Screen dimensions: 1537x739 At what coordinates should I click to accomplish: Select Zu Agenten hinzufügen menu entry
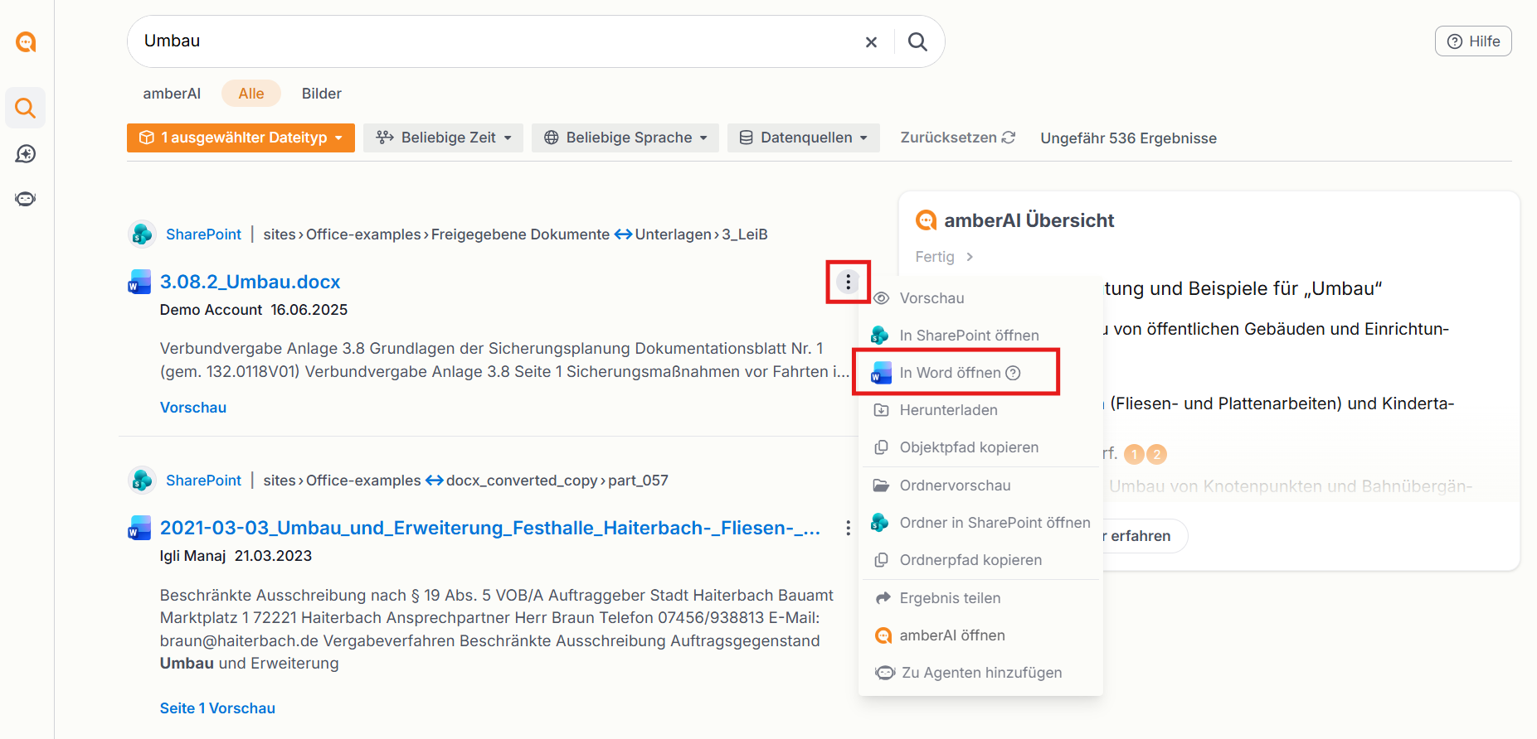pyautogui.click(x=980, y=673)
